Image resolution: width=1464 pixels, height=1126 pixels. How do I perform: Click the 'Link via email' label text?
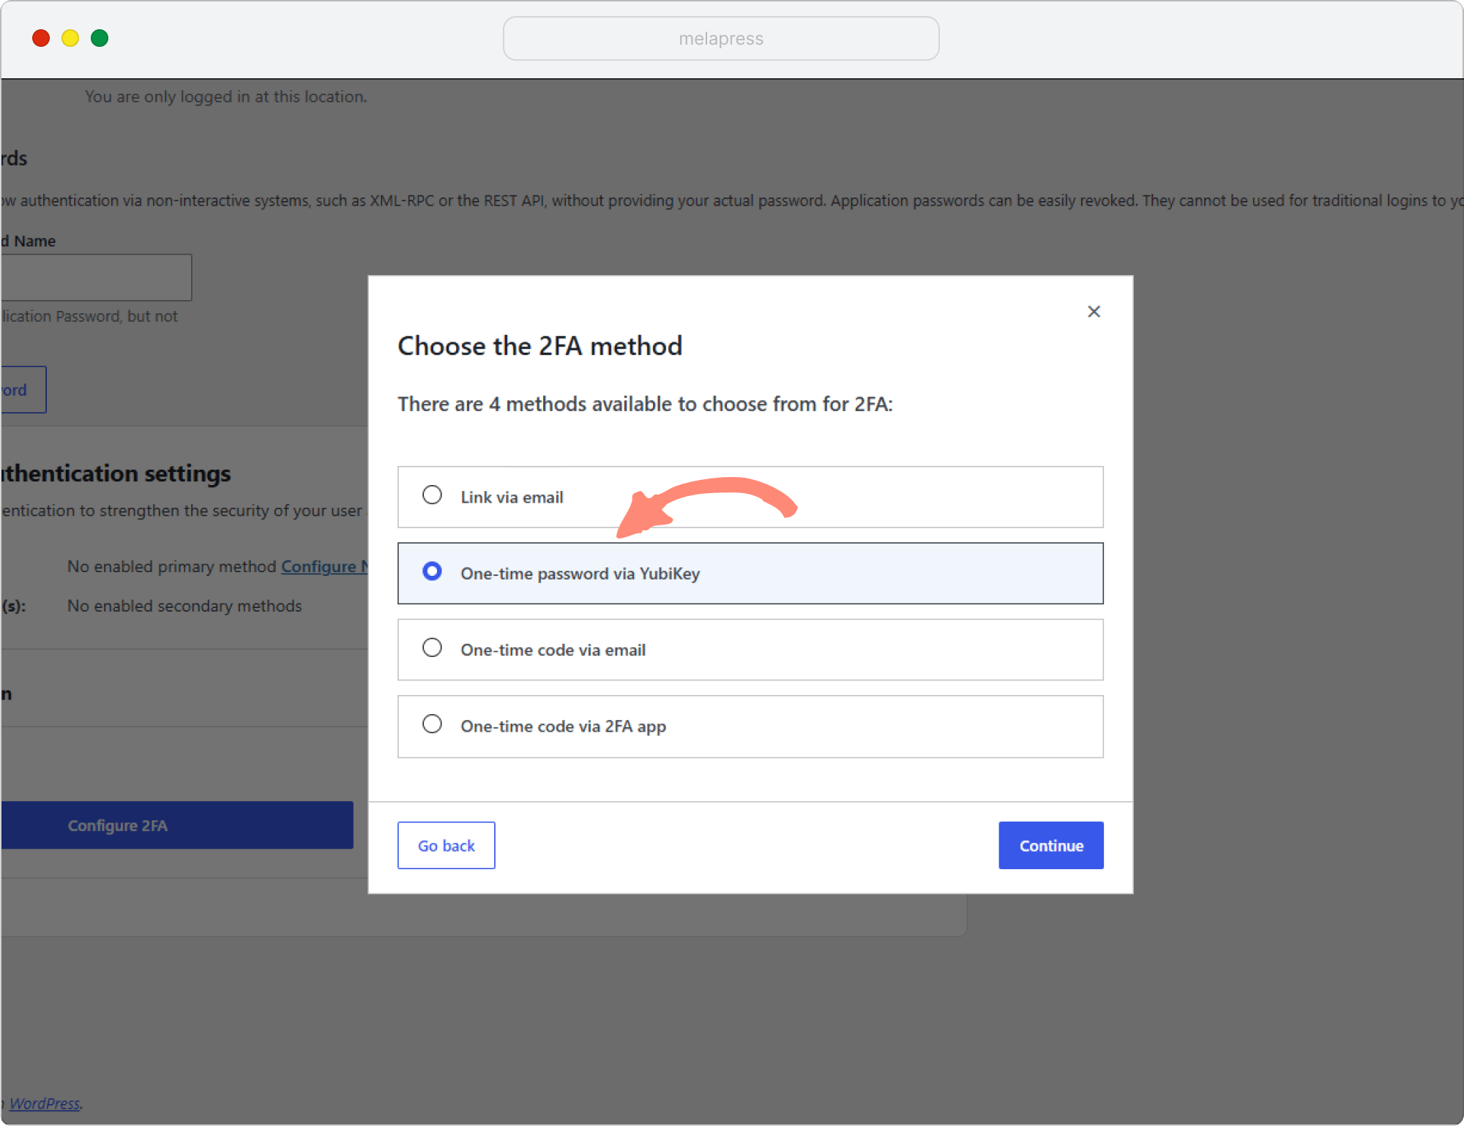tap(512, 498)
